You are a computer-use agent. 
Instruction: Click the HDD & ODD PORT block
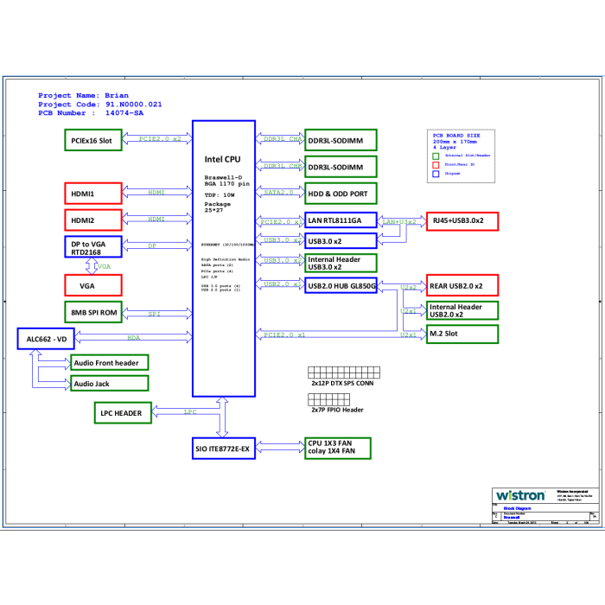tap(341, 194)
